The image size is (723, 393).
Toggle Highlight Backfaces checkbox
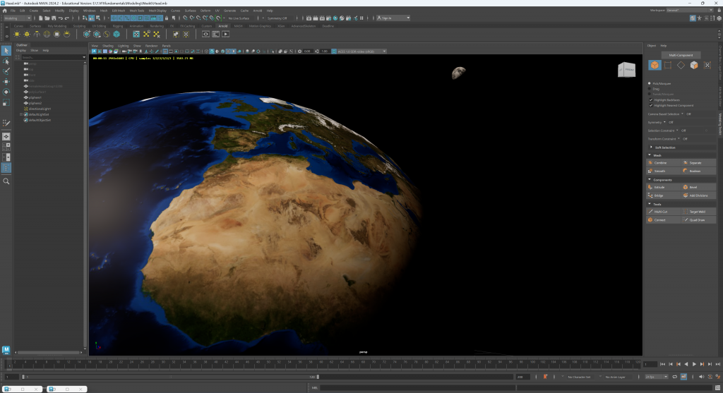pos(651,100)
